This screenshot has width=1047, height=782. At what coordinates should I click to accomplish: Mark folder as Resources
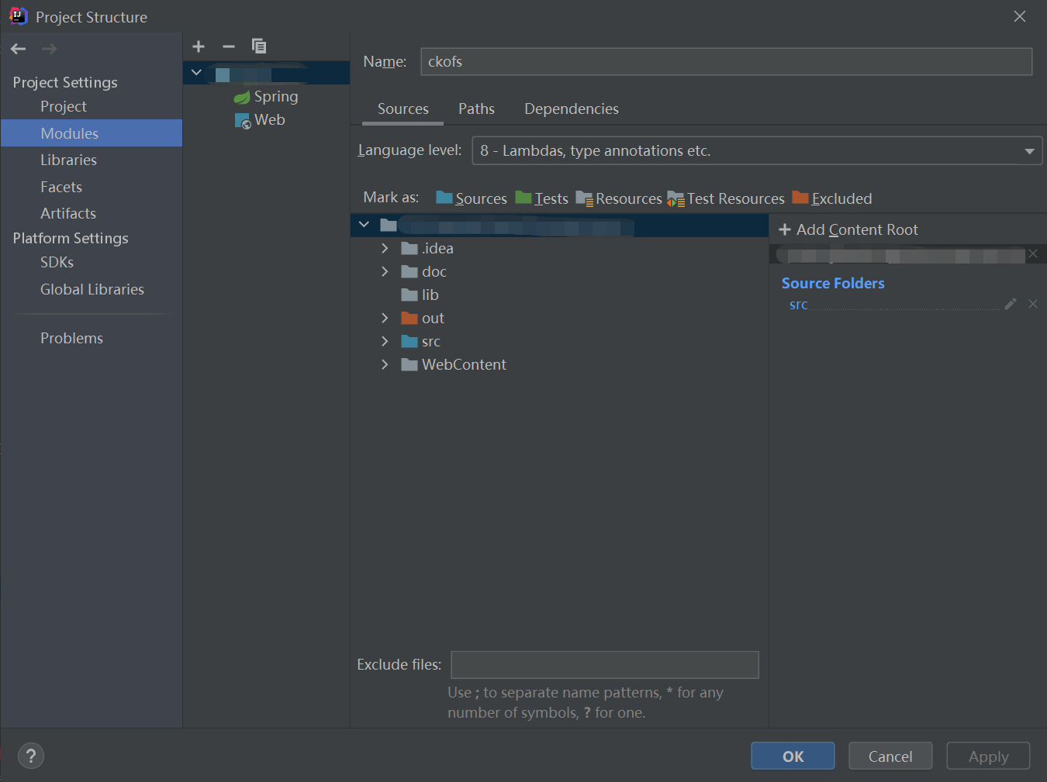point(619,198)
